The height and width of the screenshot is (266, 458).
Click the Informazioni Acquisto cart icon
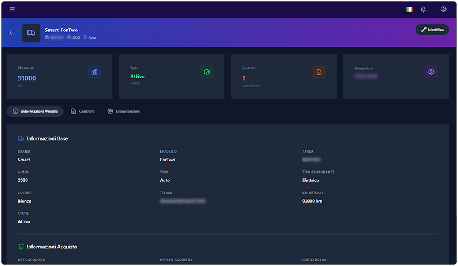click(21, 247)
